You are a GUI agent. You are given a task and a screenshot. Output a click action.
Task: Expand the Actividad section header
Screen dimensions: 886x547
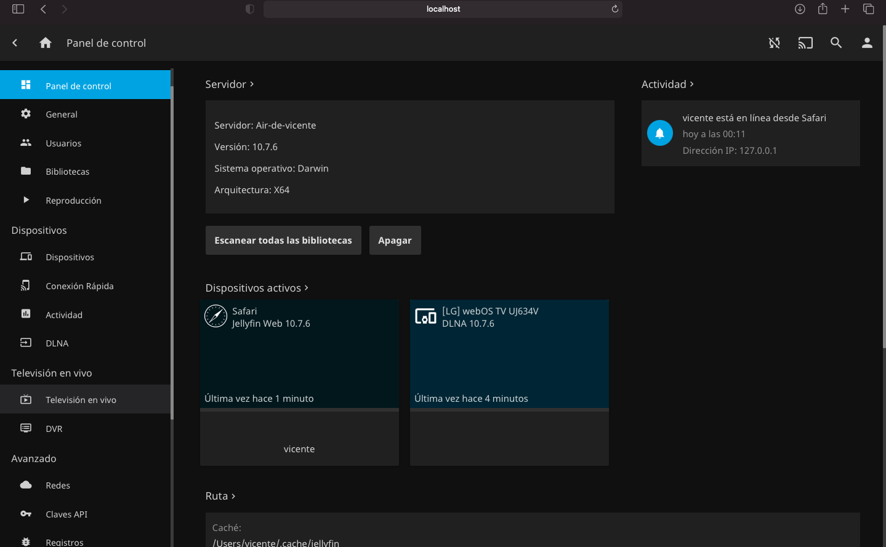pyautogui.click(x=667, y=84)
